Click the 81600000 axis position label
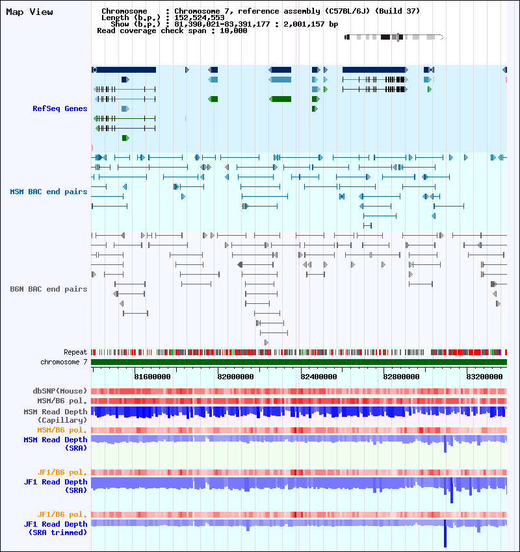 pyautogui.click(x=152, y=377)
